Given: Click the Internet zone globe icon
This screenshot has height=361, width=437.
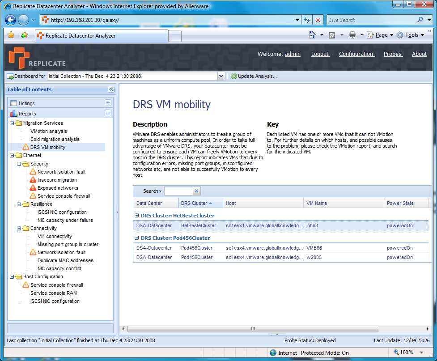Looking at the screenshot, I should 273,353.
